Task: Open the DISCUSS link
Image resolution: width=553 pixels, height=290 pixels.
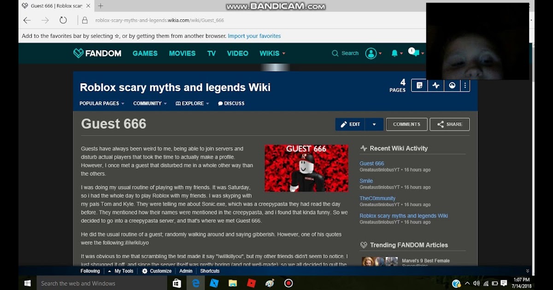Action: 231,104
